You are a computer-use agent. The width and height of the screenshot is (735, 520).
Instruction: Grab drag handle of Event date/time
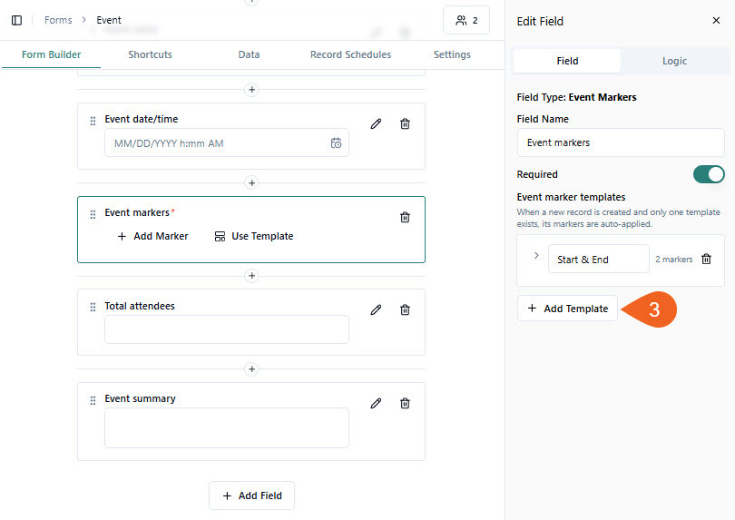pos(93,121)
